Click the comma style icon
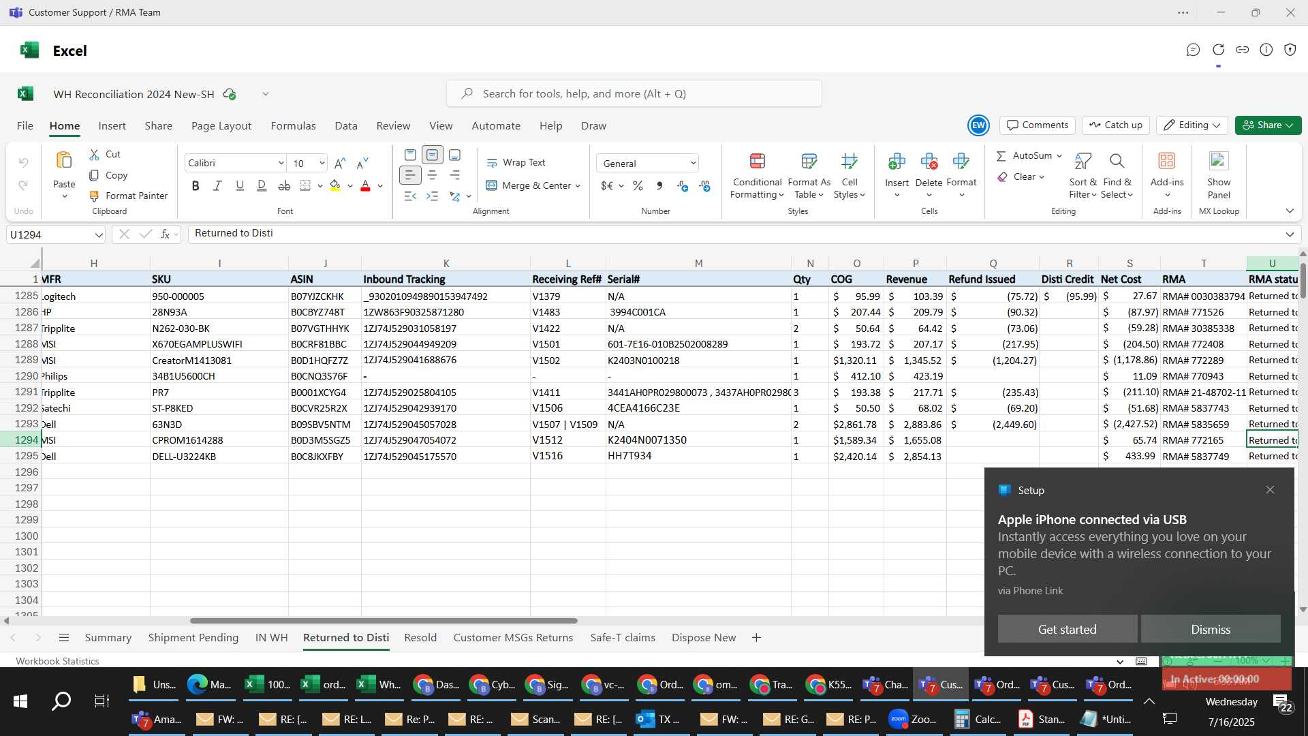The width and height of the screenshot is (1308, 736). pyautogui.click(x=659, y=185)
